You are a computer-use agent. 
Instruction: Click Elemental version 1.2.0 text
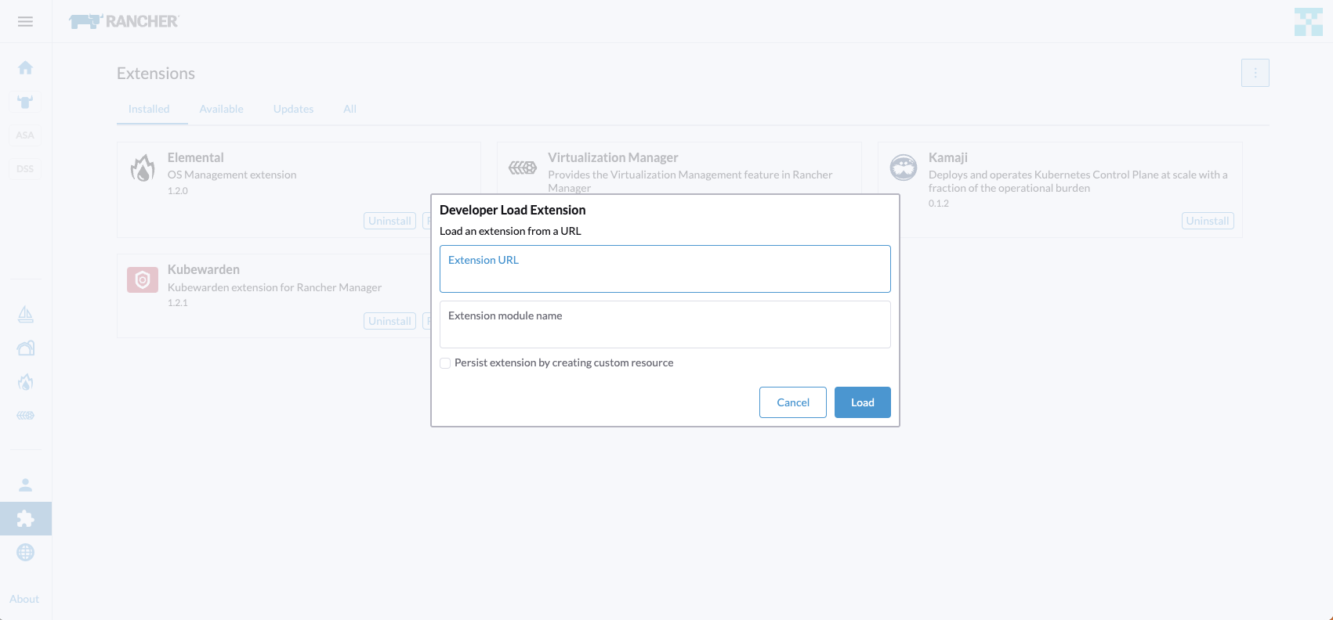click(x=177, y=191)
